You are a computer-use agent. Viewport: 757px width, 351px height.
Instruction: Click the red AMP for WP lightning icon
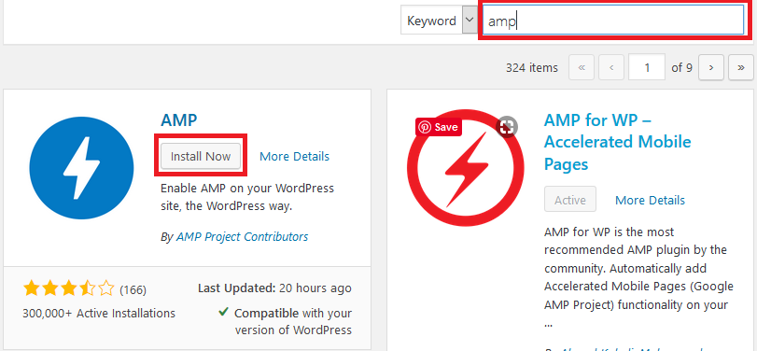(466, 167)
